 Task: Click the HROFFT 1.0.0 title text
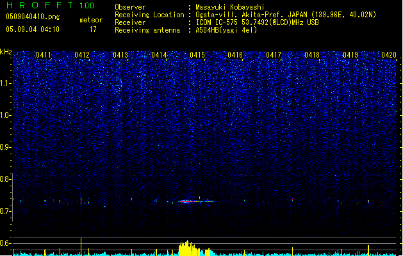click(51, 5)
